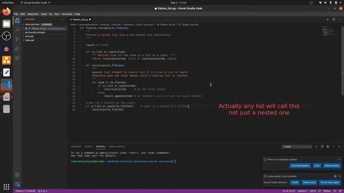Screen dimensions: 344x193
Task: Run Python file with play icon
Action: 328,19
